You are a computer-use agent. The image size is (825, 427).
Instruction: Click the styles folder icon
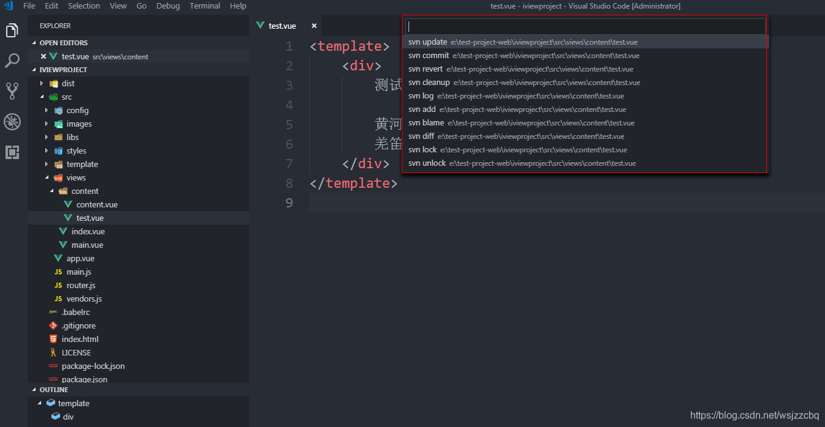point(59,150)
